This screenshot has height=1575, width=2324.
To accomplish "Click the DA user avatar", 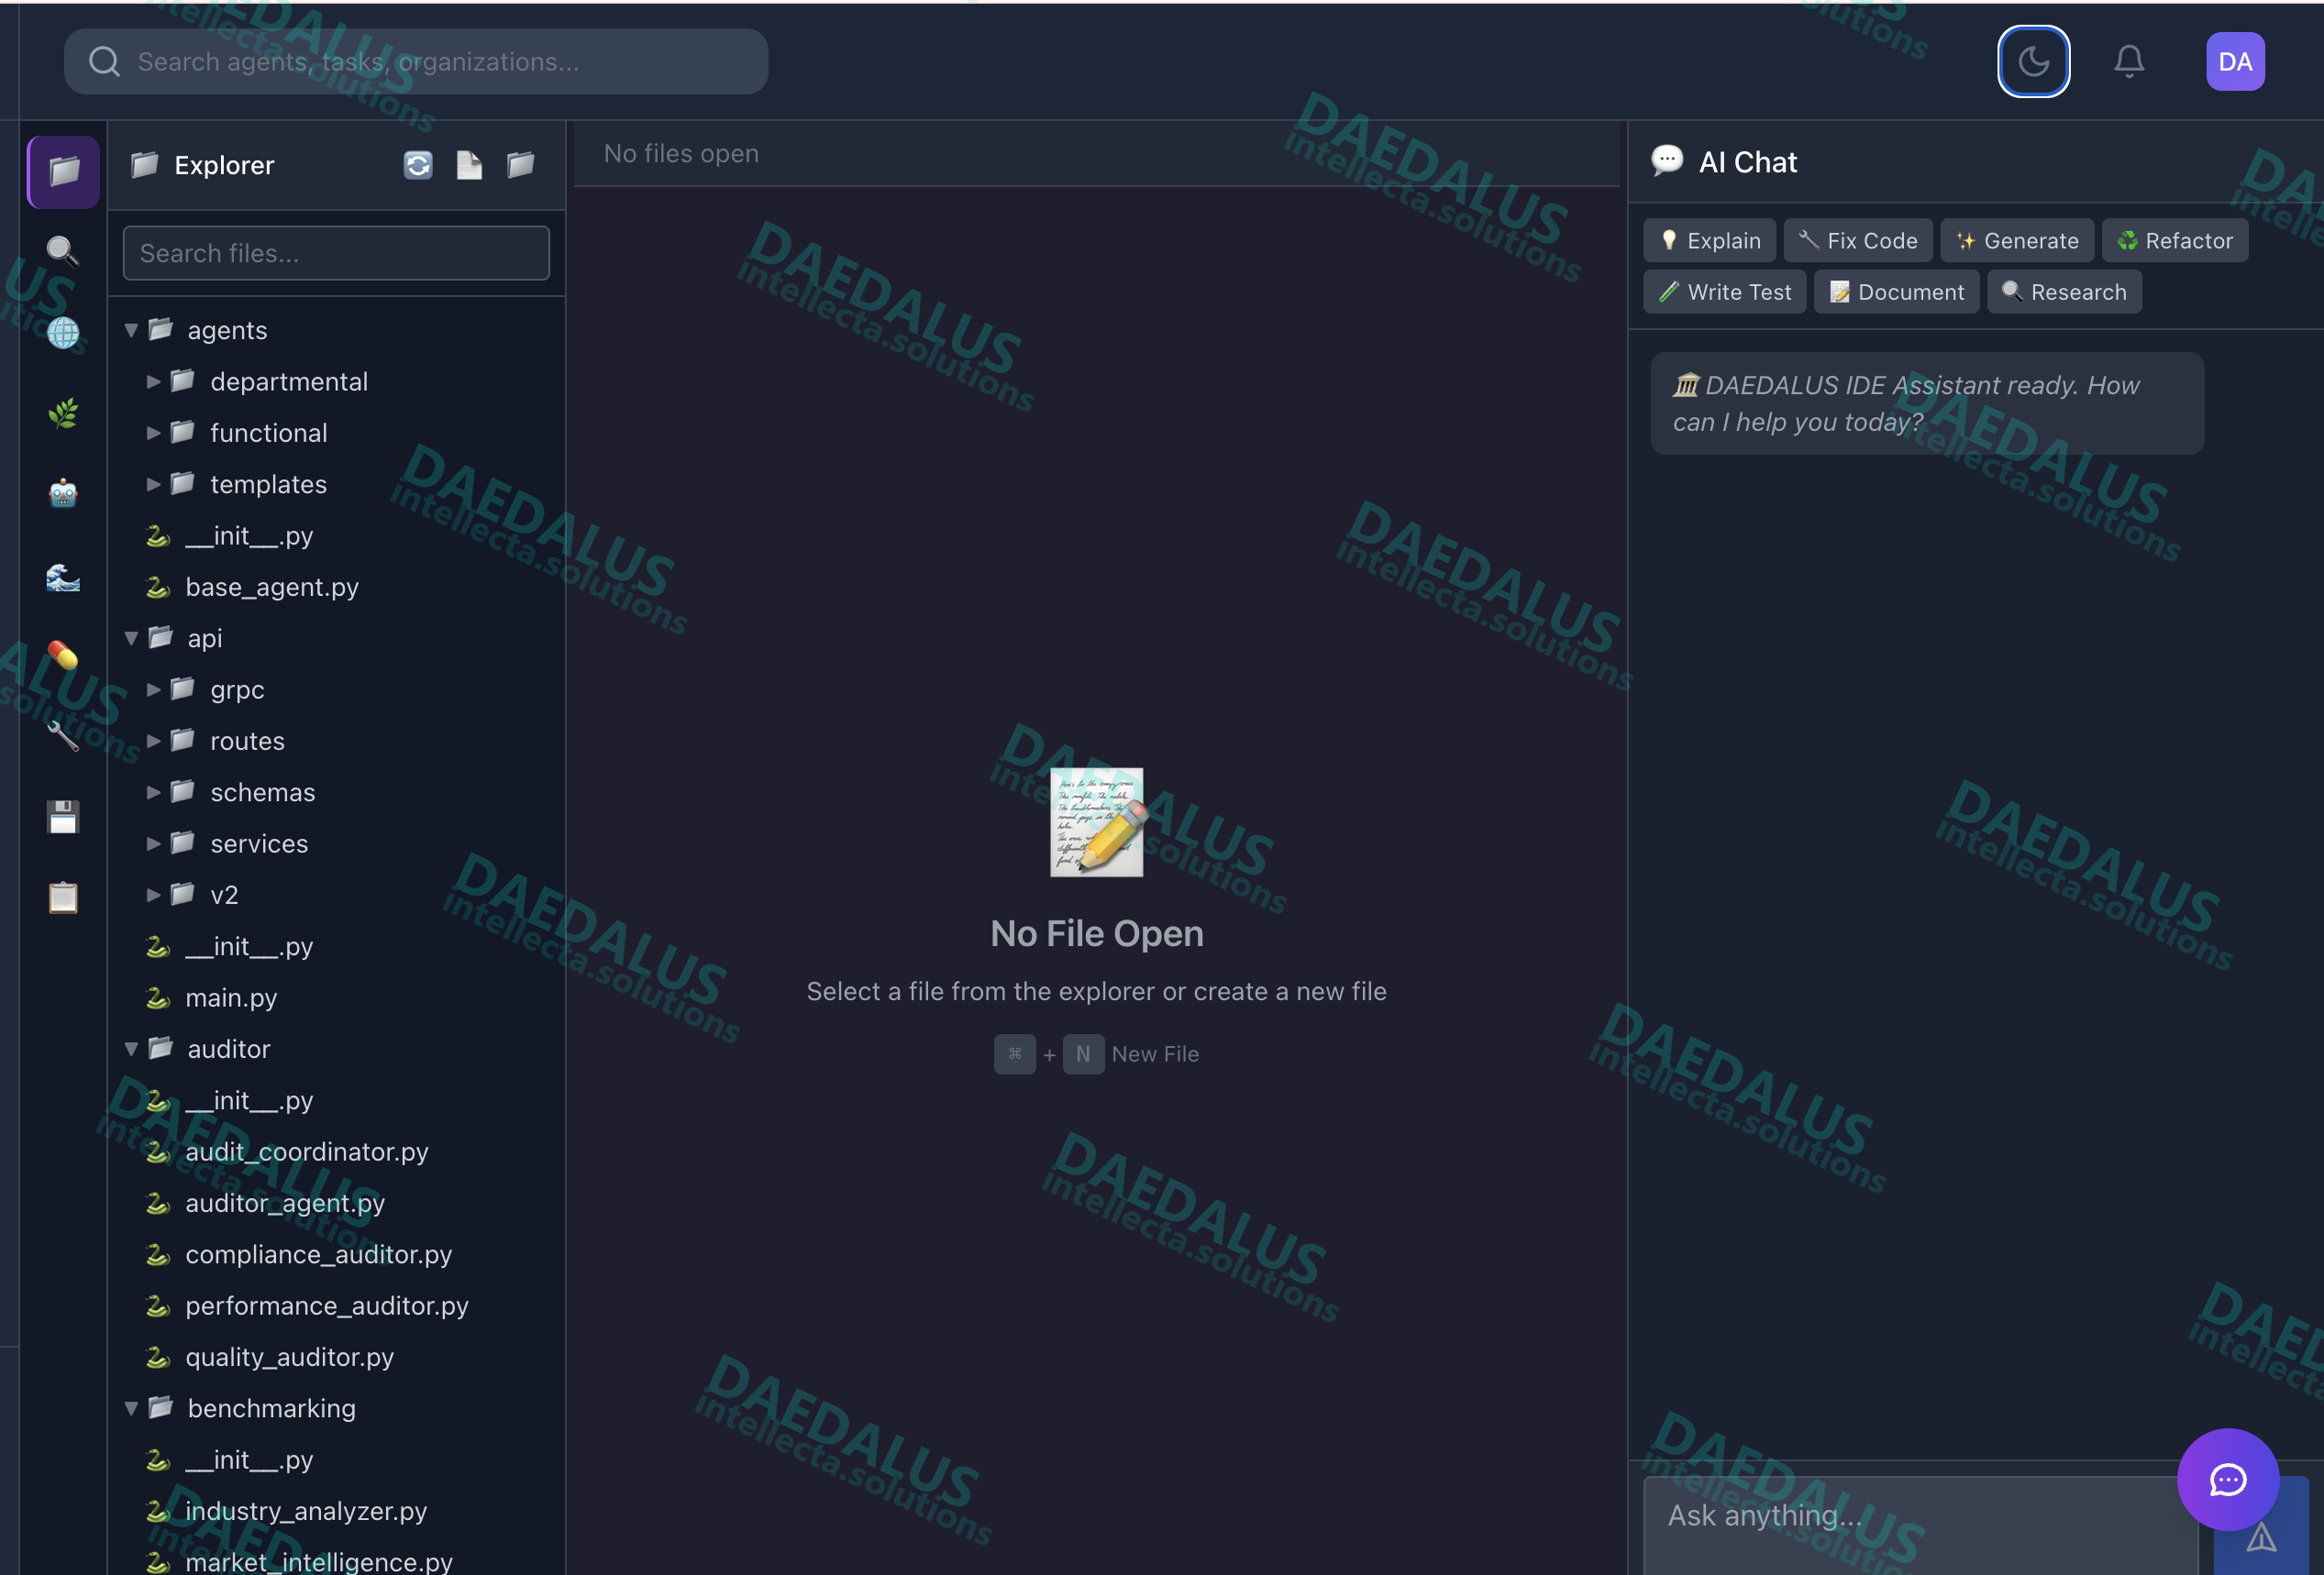I will point(2235,62).
